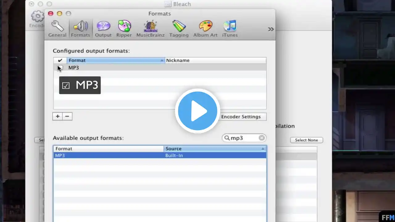The width and height of the screenshot is (395, 222).
Task: Open the MusicBrainz preferences pane
Action: [150, 29]
